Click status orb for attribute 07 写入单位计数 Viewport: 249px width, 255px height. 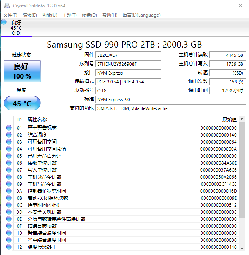(x=9, y=170)
